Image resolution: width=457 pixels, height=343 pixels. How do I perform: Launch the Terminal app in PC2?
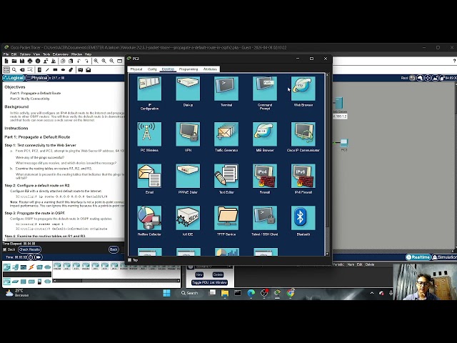click(226, 89)
